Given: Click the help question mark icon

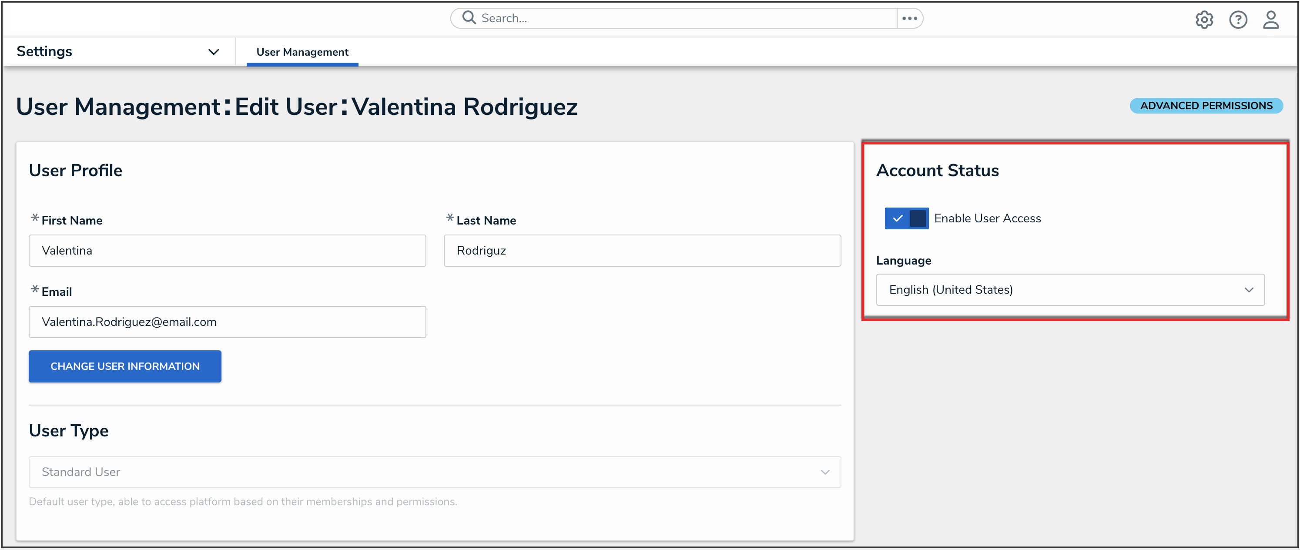Looking at the screenshot, I should tap(1237, 20).
